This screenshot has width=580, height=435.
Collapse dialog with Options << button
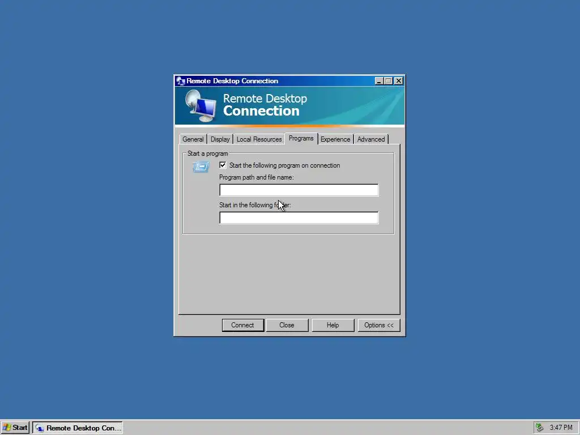coord(379,325)
